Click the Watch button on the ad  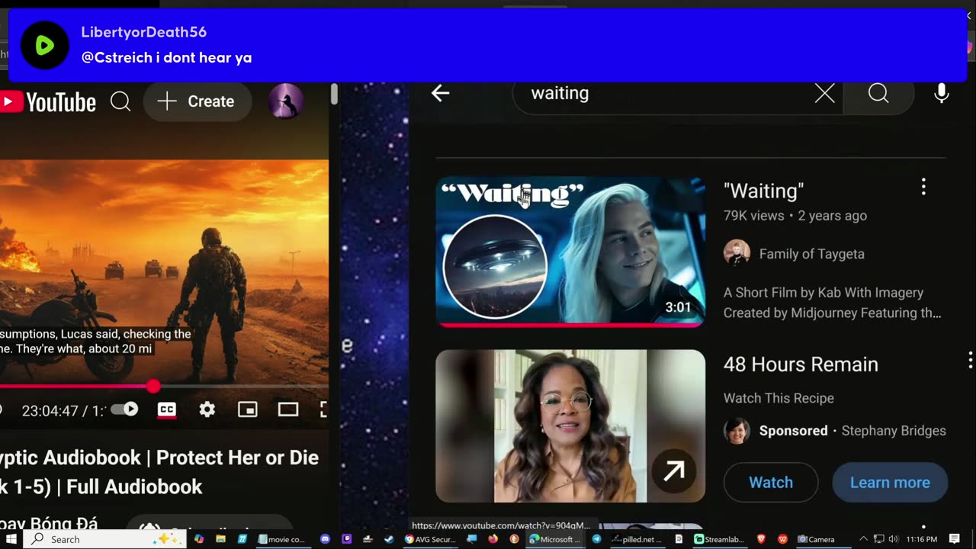point(771,483)
